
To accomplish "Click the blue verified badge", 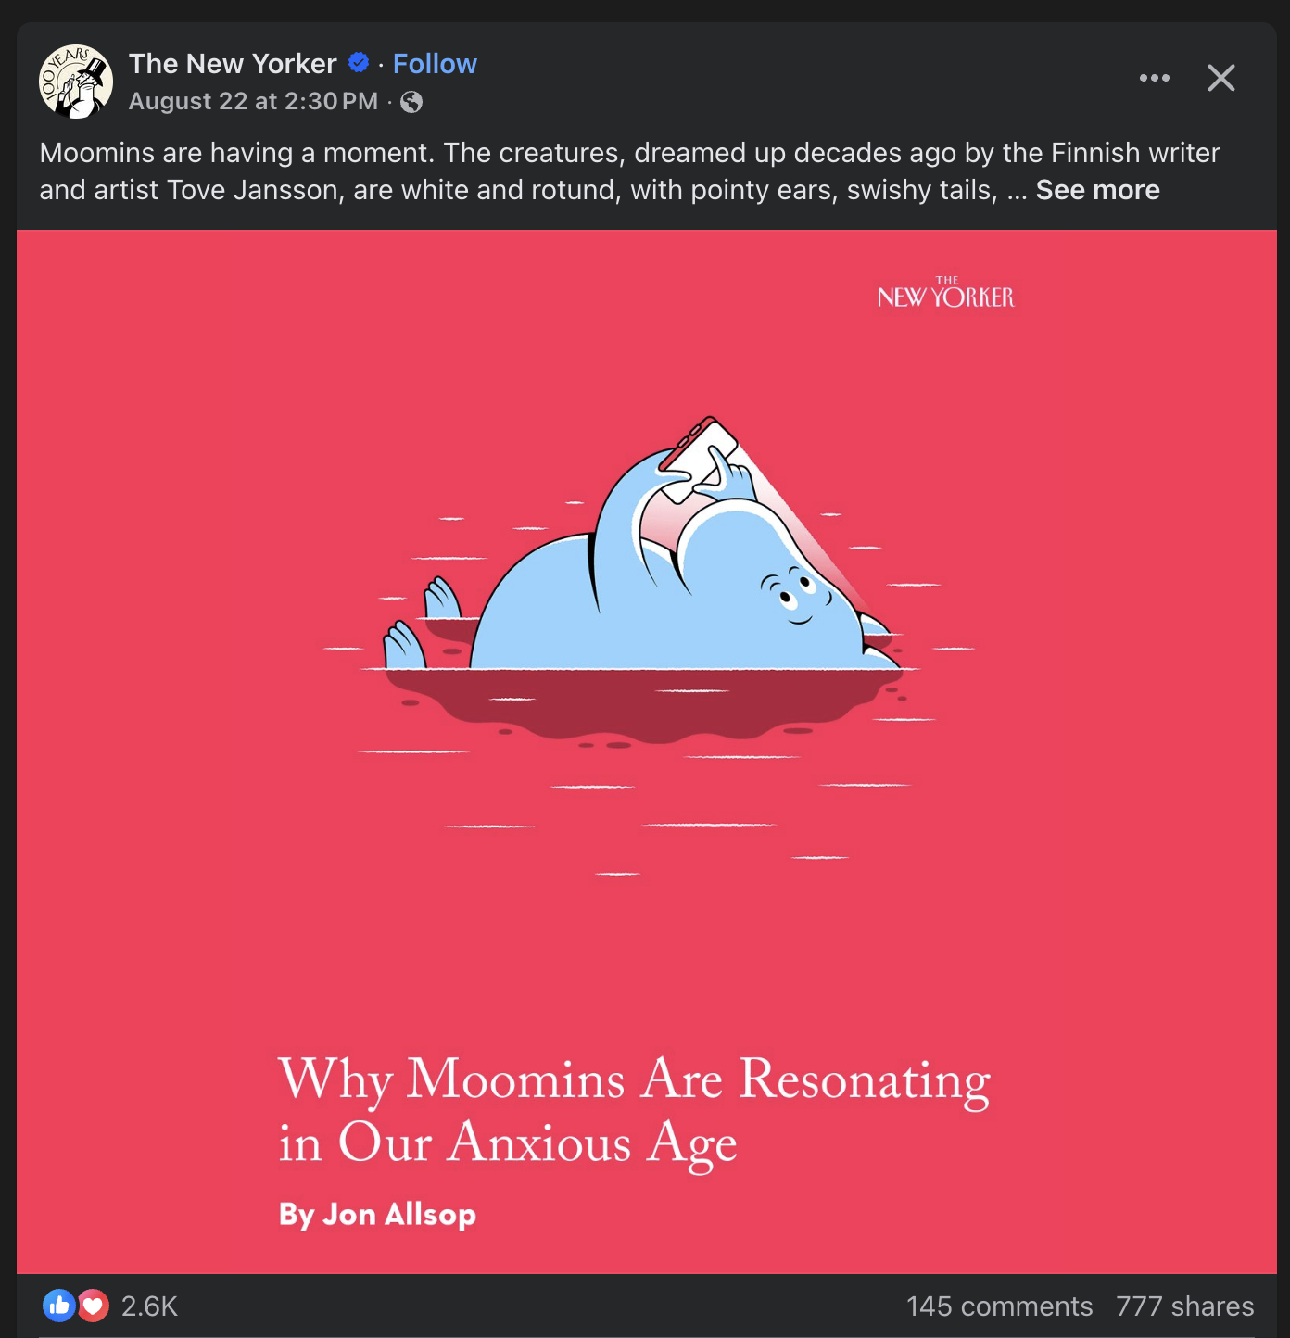I will pos(359,63).
